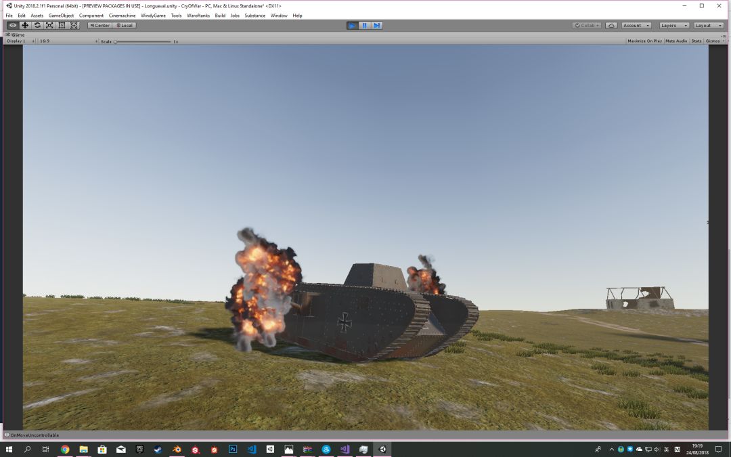The width and height of the screenshot is (731, 457).
Task: Select the Move tool in Unity toolbar
Action: coord(25,26)
